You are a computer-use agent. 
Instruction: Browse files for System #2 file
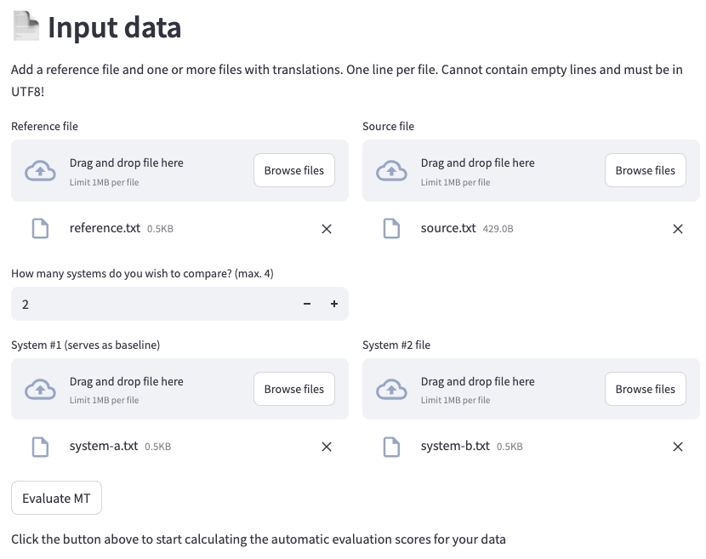point(646,389)
